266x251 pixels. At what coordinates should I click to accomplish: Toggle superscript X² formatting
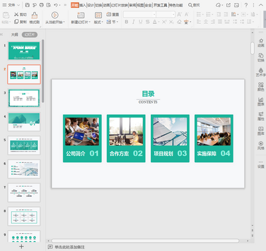[164, 22]
